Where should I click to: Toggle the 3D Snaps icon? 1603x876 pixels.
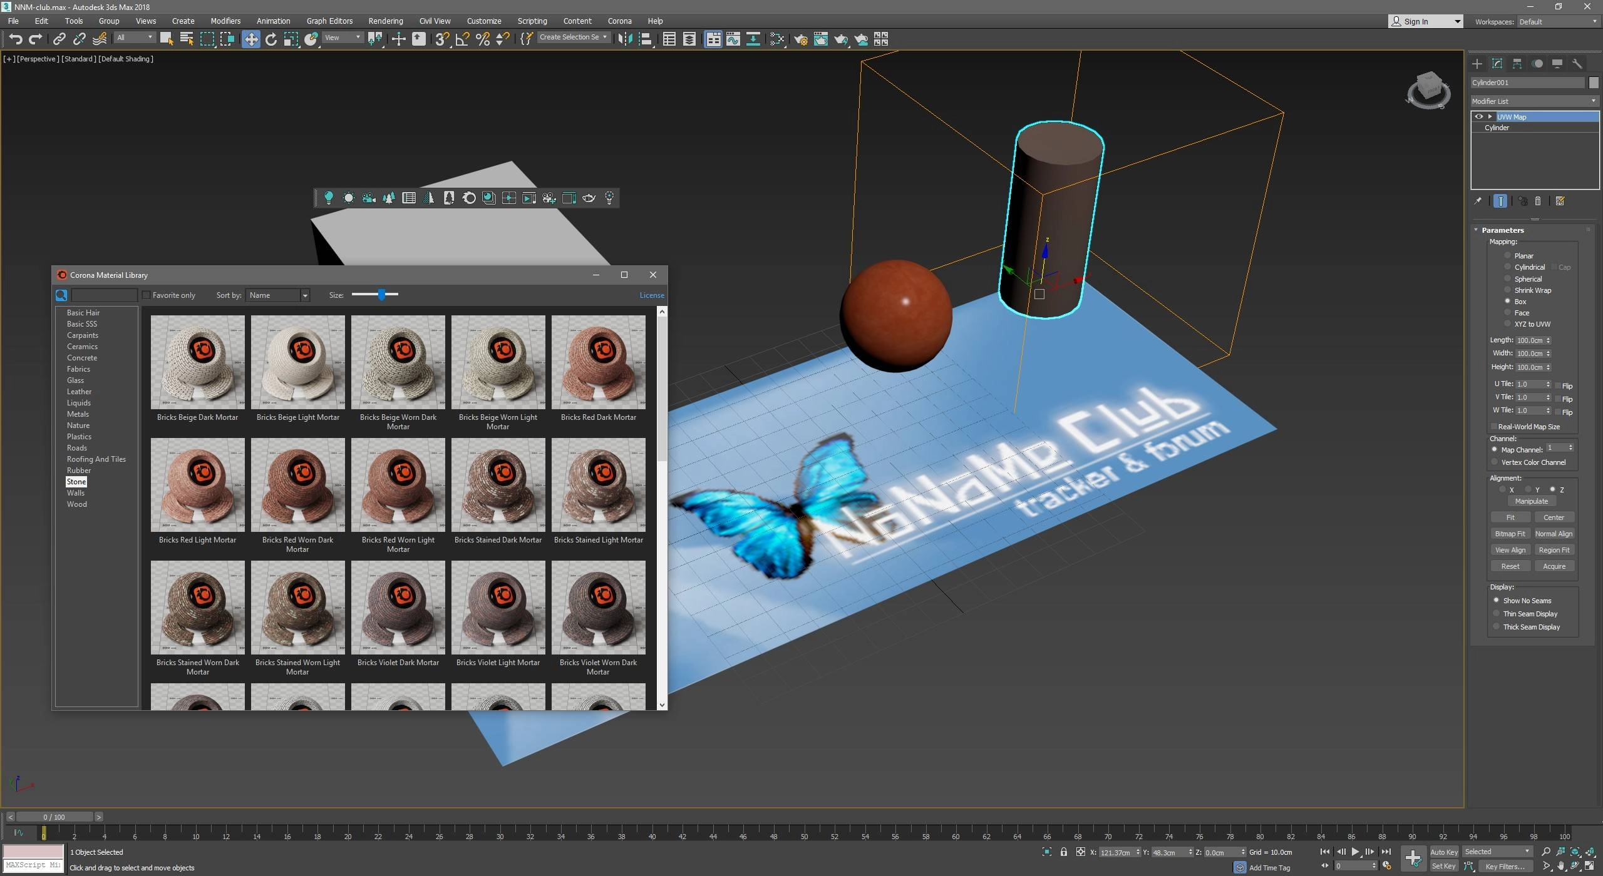pyautogui.click(x=442, y=39)
